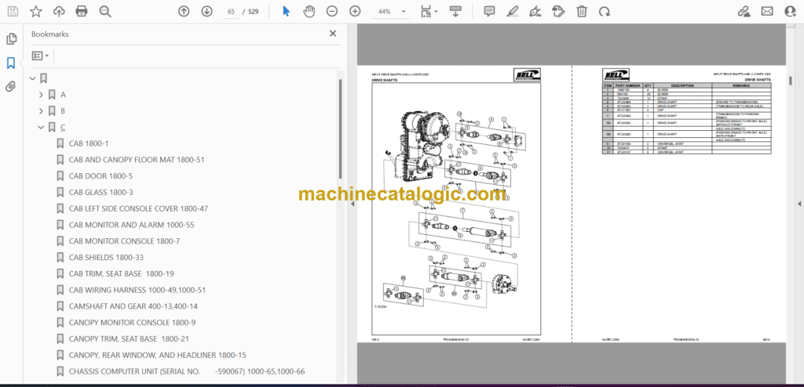Send the file by email
Screen dimensions: 804x387
pos(766,11)
